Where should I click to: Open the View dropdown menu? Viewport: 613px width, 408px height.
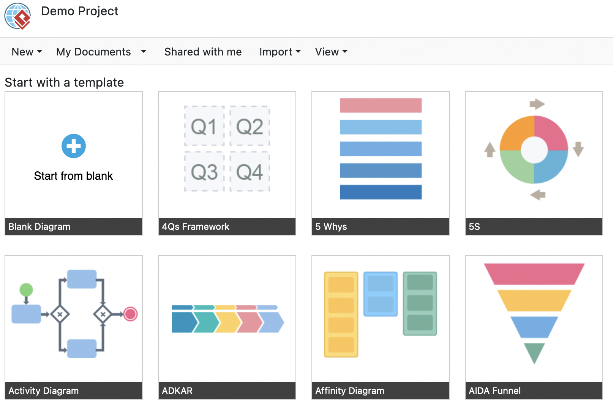point(331,52)
